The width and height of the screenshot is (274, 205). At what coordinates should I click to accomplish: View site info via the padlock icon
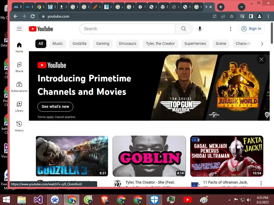43,16
